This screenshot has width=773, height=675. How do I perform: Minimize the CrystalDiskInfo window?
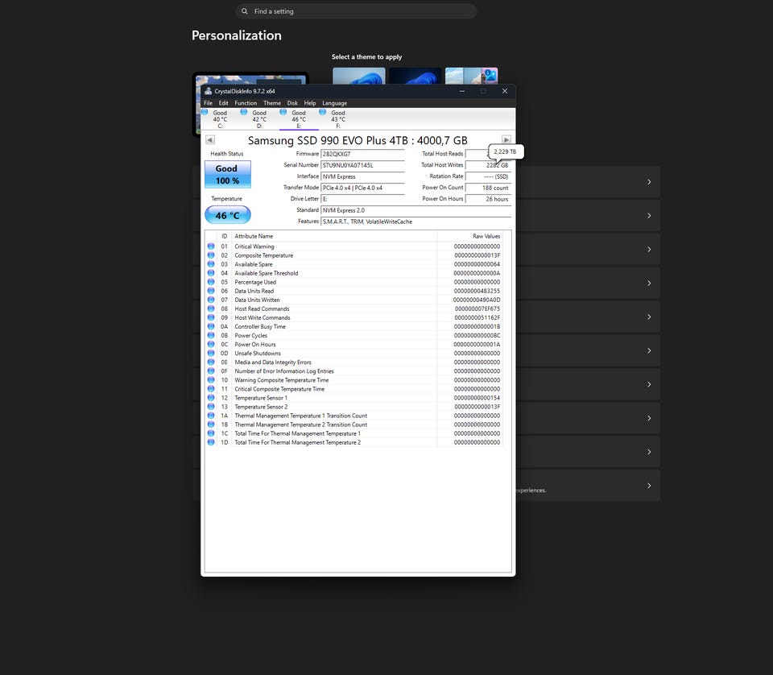coord(462,91)
